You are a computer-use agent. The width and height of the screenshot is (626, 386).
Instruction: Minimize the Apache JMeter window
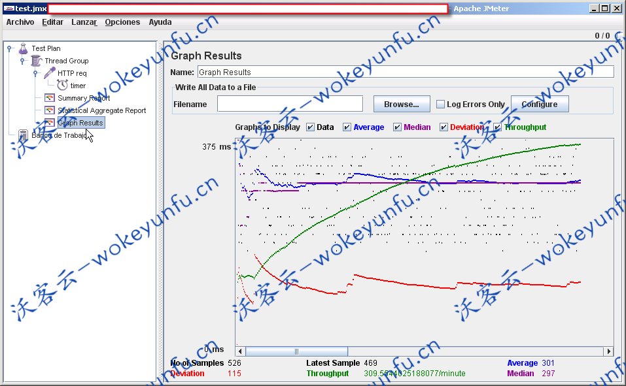pyautogui.click(x=595, y=8)
